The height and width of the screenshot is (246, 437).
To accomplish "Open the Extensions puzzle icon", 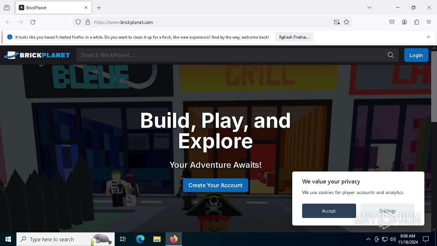I will [x=417, y=22].
